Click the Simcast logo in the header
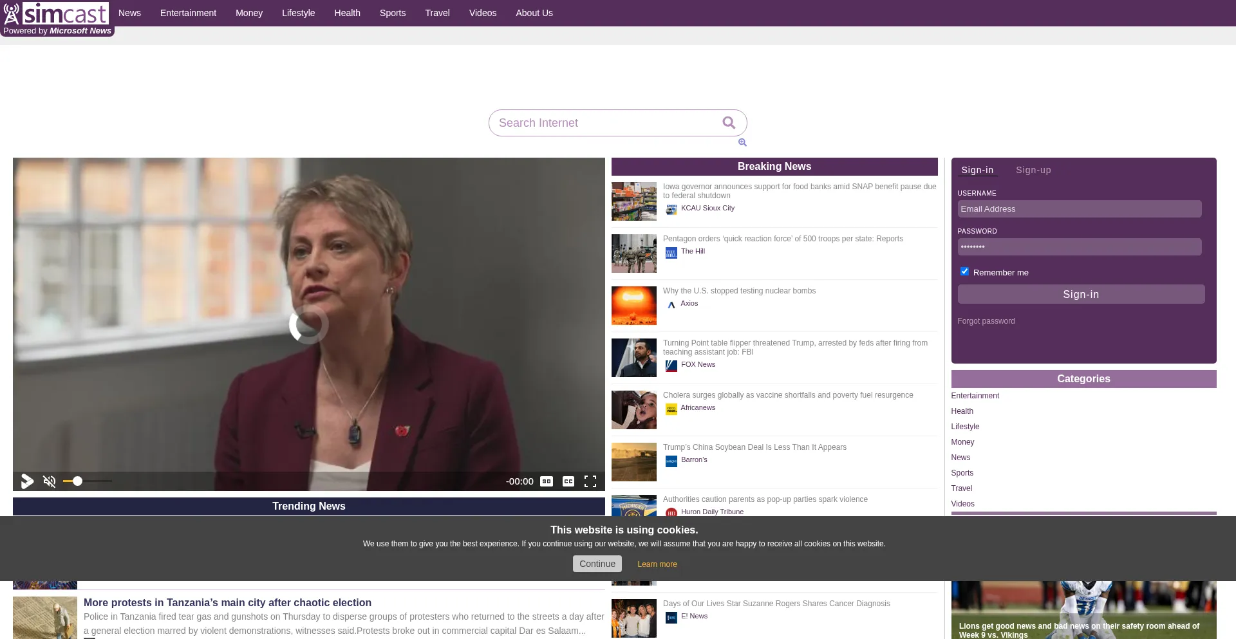The width and height of the screenshot is (1236, 639). click(57, 14)
